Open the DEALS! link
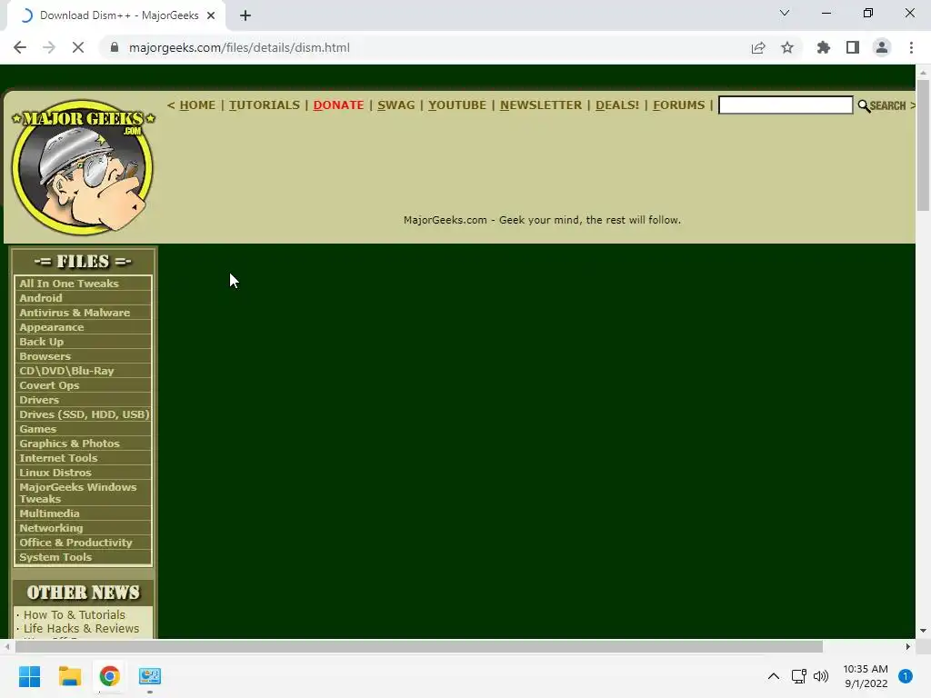 coord(617,105)
